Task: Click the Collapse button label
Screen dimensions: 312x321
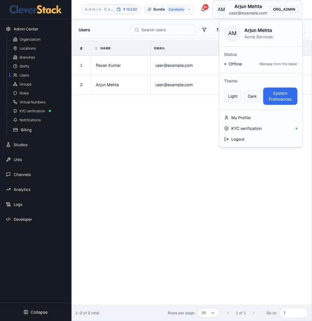Action: (39, 312)
